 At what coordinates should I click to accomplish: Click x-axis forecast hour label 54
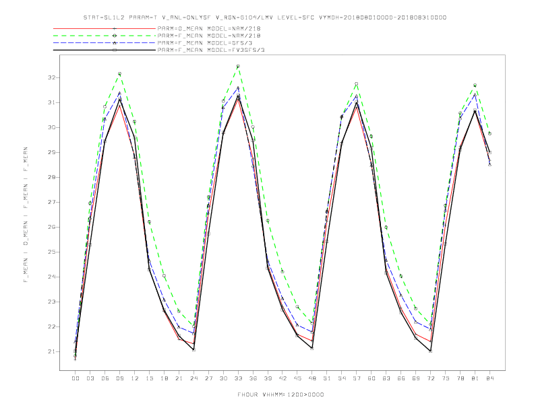click(x=342, y=378)
